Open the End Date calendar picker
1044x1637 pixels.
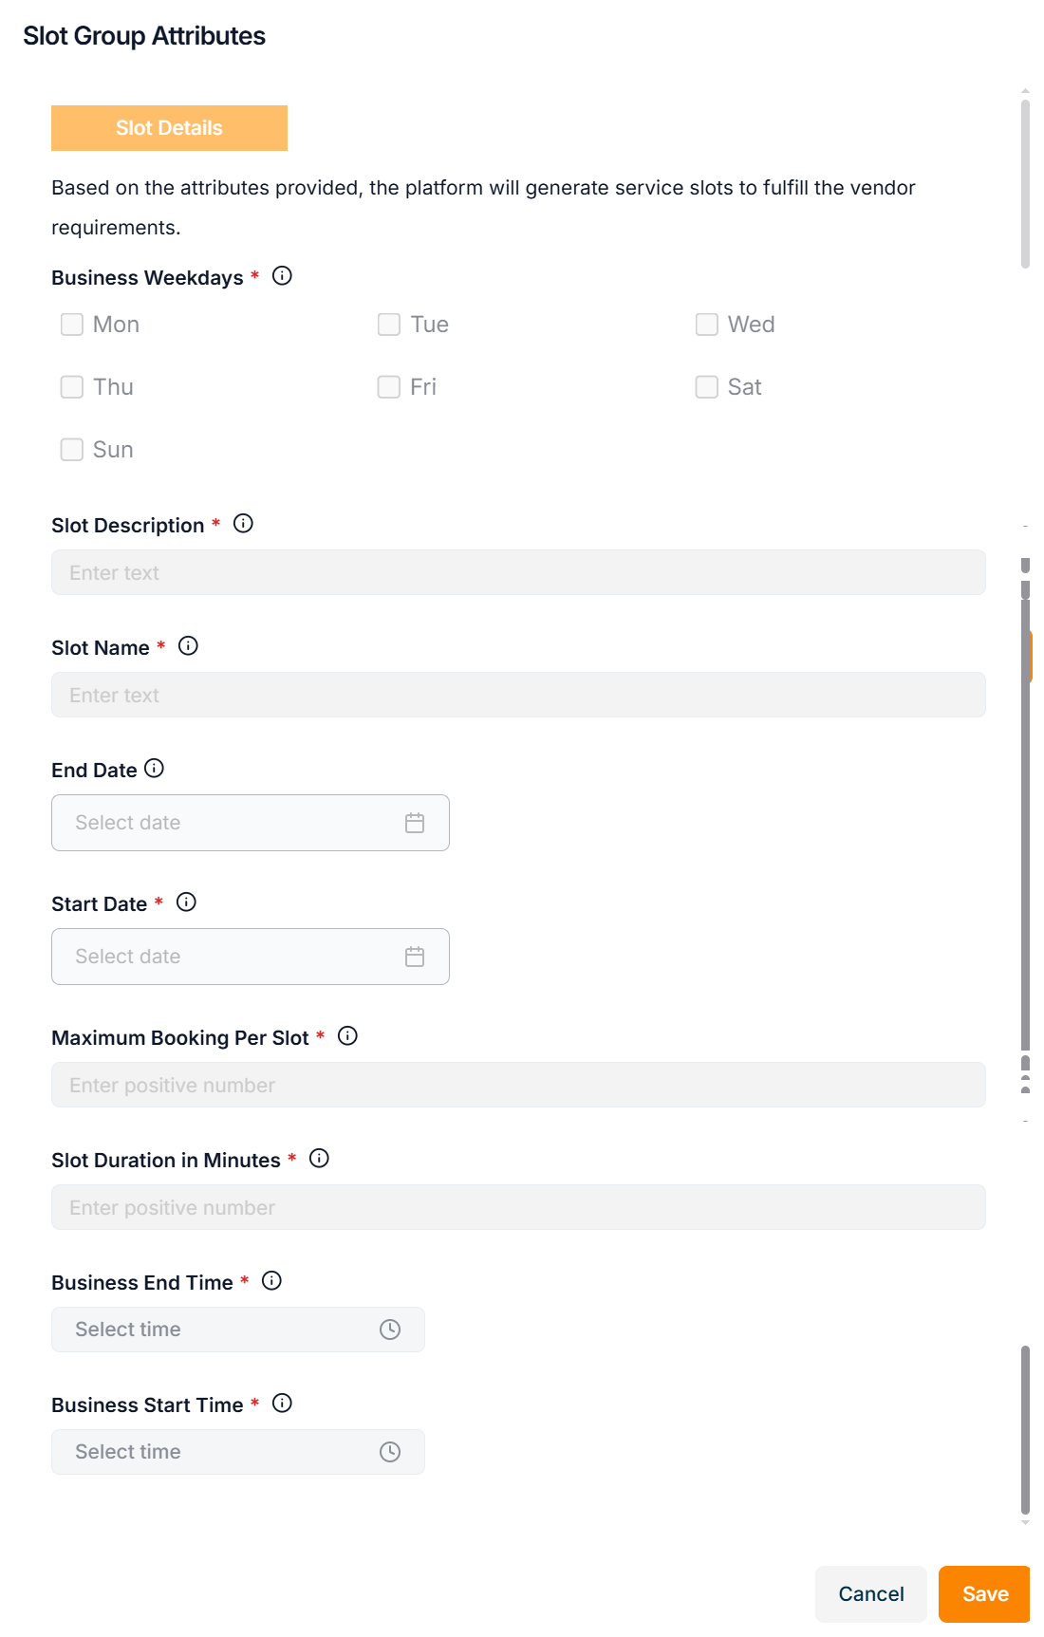point(414,823)
